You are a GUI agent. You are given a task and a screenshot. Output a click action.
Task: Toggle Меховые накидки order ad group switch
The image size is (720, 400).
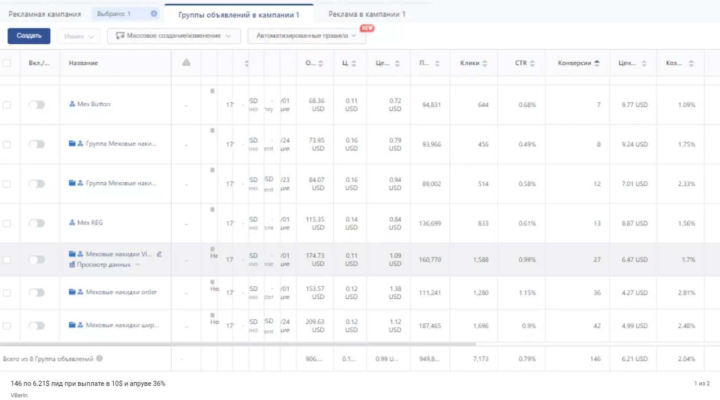click(37, 292)
